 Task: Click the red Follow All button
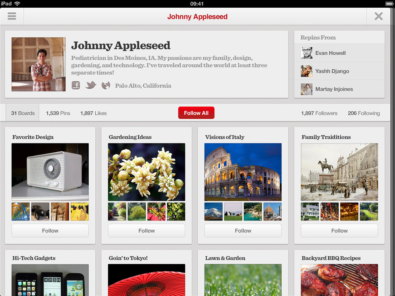[196, 113]
